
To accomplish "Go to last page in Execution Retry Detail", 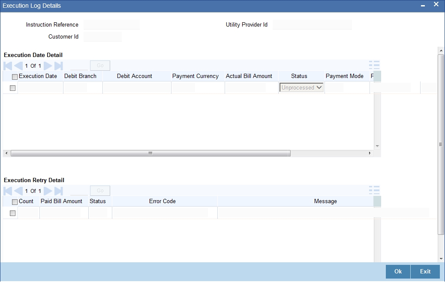I will [58, 191].
